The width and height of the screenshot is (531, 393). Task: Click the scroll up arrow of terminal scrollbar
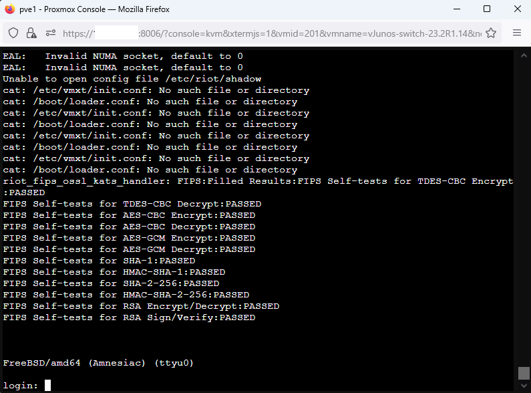tap(524, 55)
